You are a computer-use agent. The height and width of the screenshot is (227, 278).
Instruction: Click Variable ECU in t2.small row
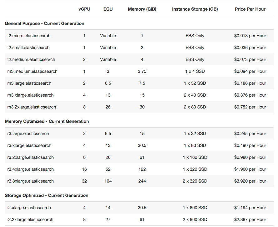[108, 48]
